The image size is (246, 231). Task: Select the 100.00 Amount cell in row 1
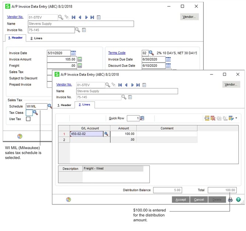pyautogui.click(x=123, y=134)
